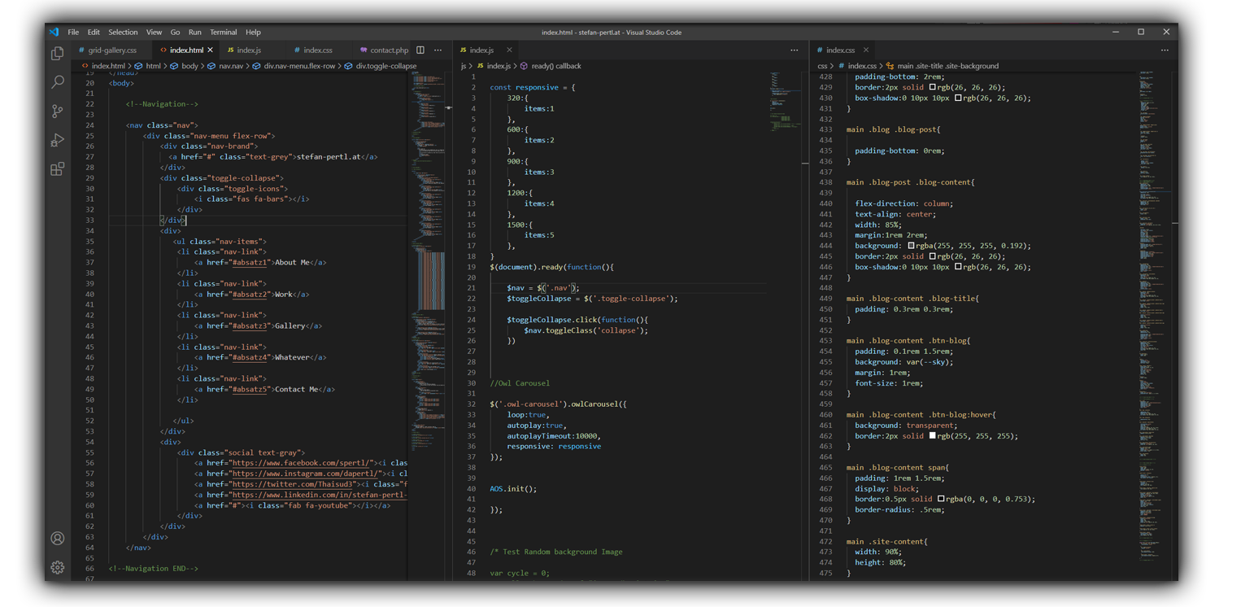The width and height of the screenshot is (1241, 607).
Task: Click the rgba(255, 255, 255, 0.192) color swatch
Action: point(912,246)
